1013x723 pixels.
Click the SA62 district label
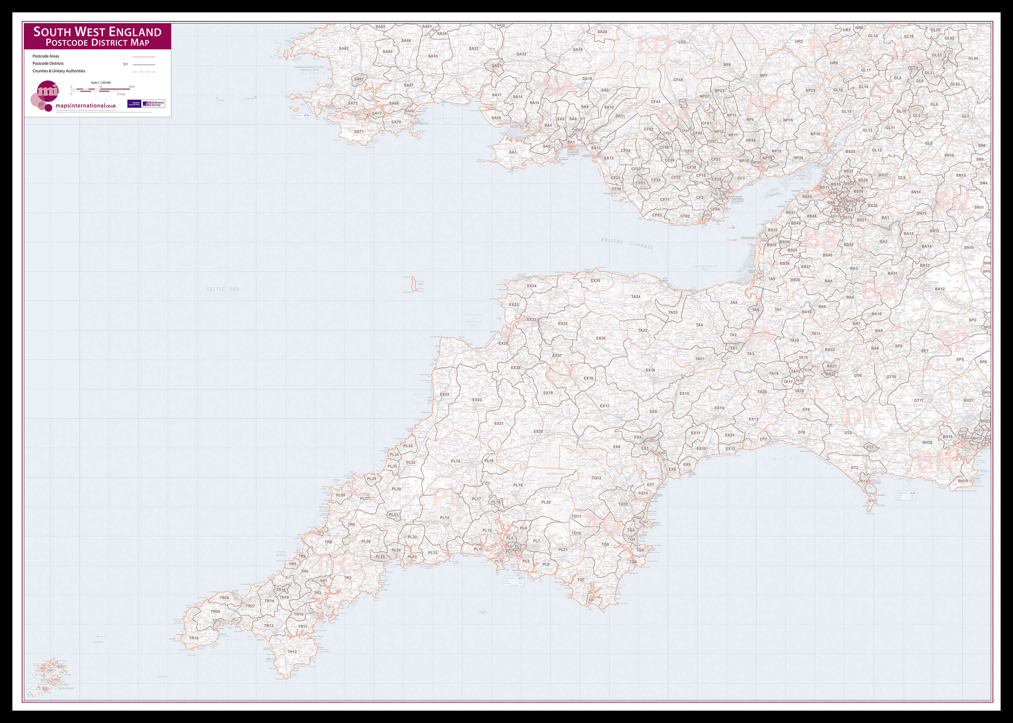click(x=343, y=48)
